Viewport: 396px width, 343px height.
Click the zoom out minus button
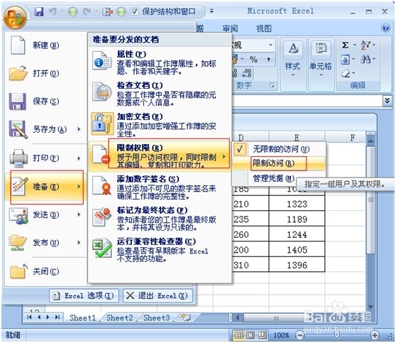tap(299, 335)
